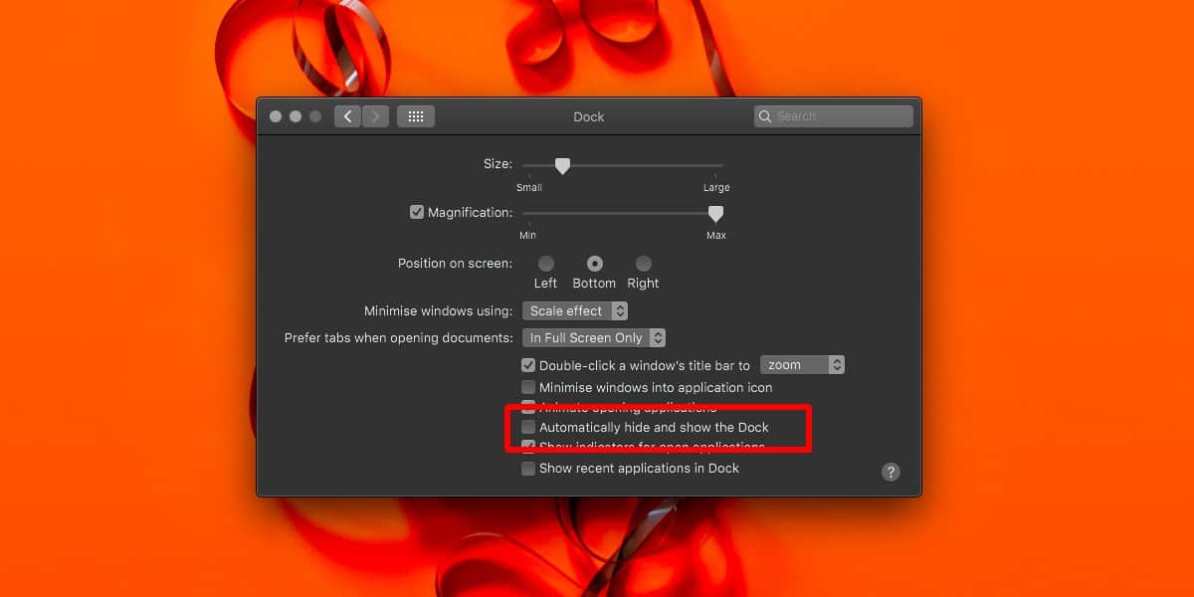Enable Show recent applications in Dock

(528, 468)
